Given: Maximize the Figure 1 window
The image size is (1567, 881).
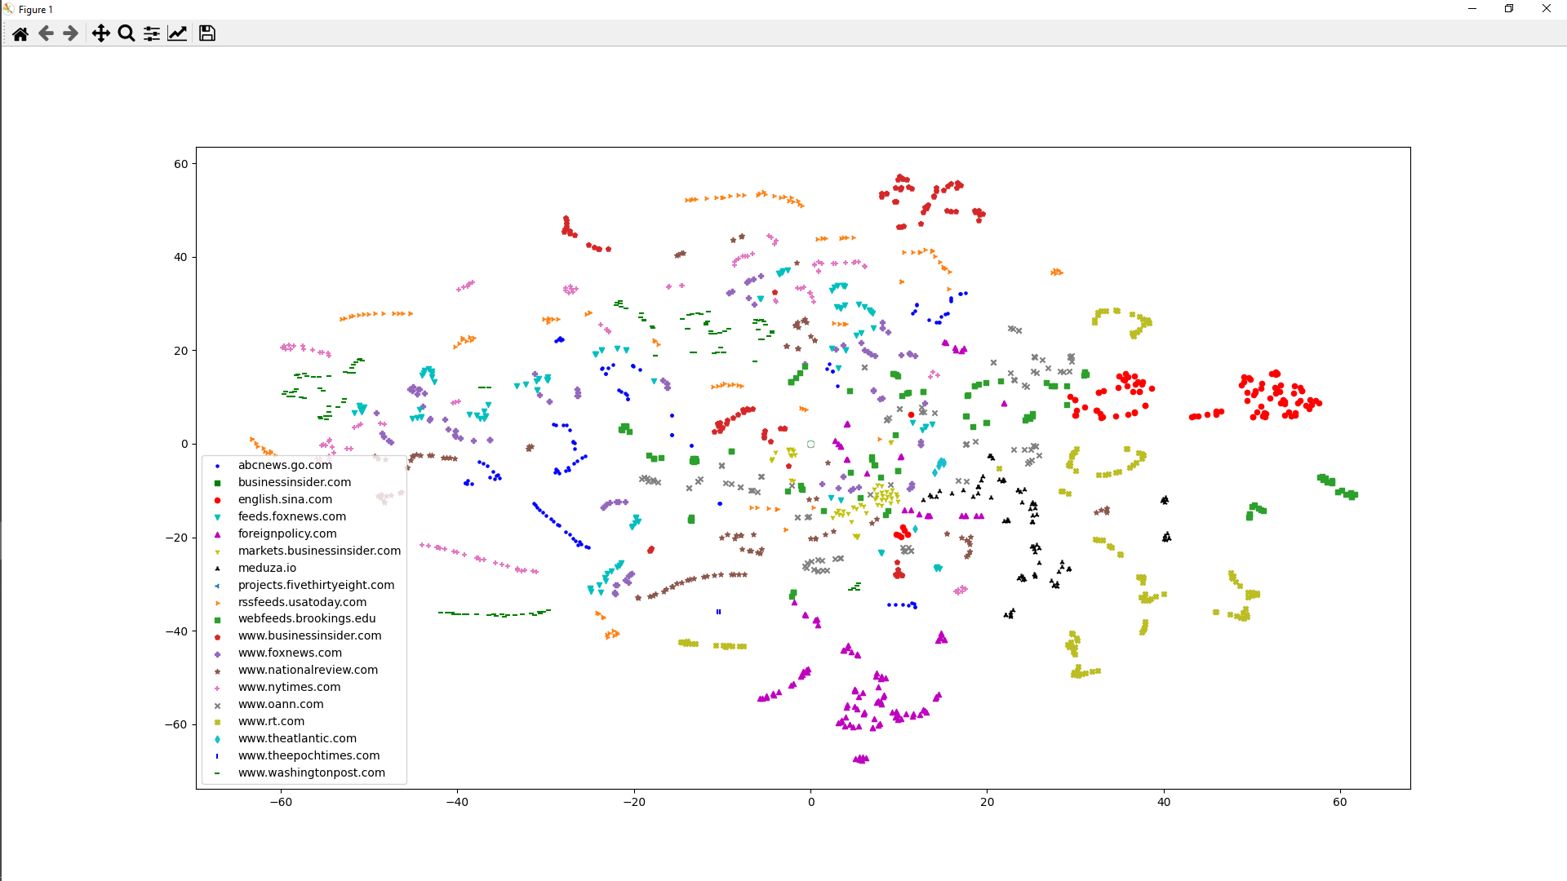Looking at the screenshot, I should pos(1509,9).
